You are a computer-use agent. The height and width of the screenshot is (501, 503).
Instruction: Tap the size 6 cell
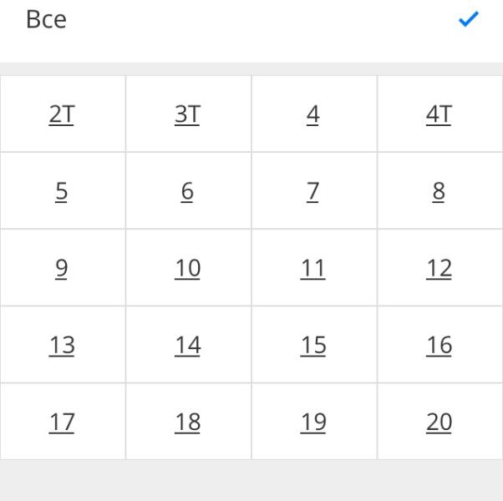coord(187,192)
